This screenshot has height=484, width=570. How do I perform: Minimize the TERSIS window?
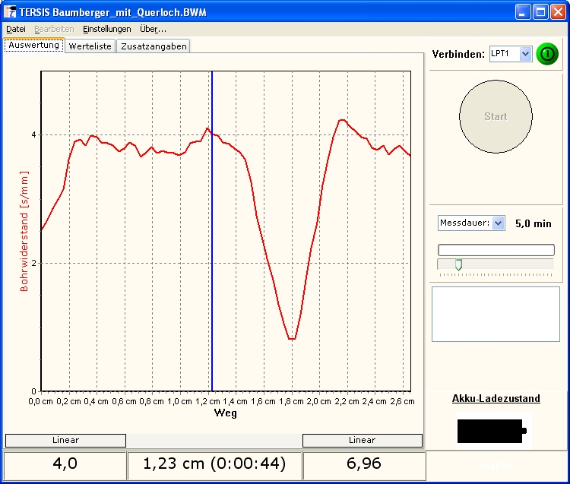pyautogui.click(x=523, y=12)
